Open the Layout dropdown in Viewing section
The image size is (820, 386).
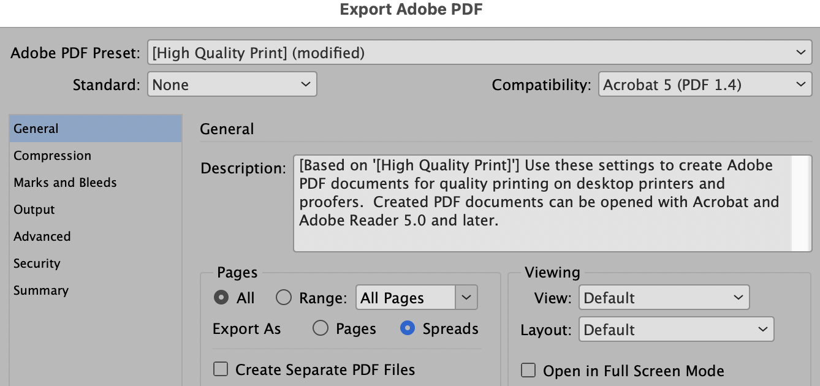click(676, 329)
